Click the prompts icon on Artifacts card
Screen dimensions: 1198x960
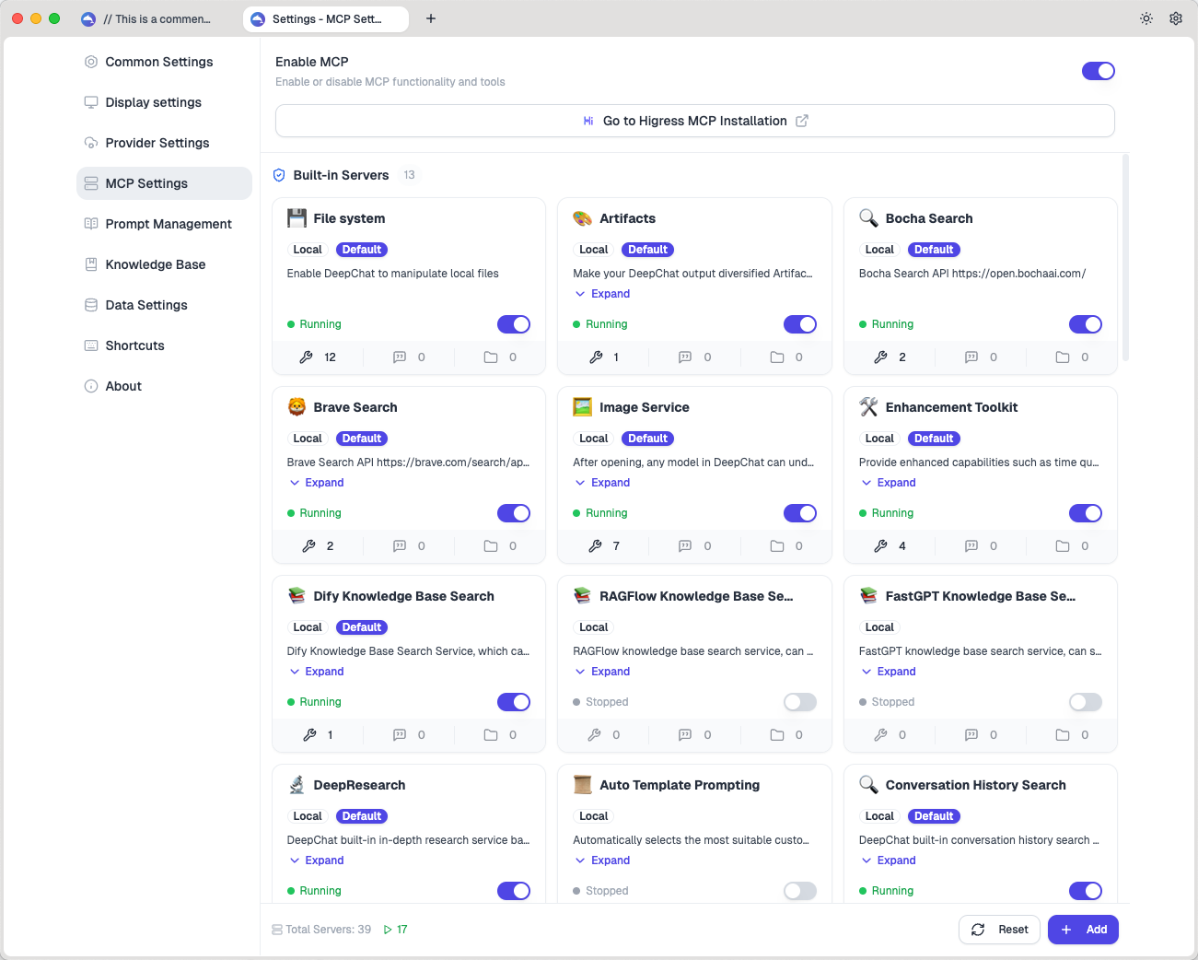[x=685, y=357]
